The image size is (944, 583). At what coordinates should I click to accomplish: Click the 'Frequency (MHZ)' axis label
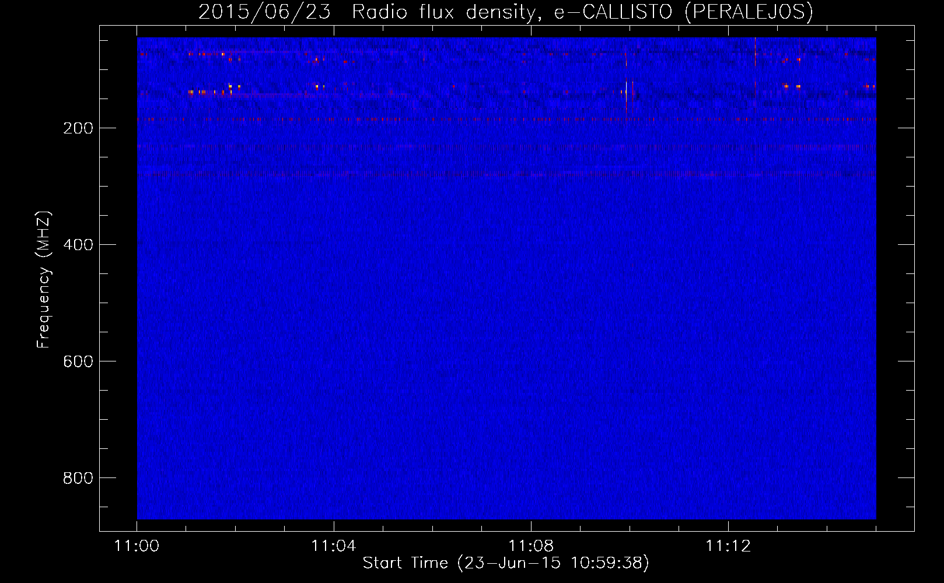[44, 279]
